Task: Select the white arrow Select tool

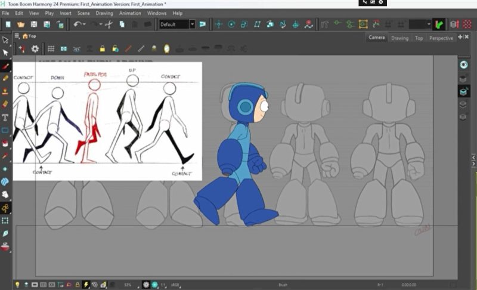Action: [5, 53]
